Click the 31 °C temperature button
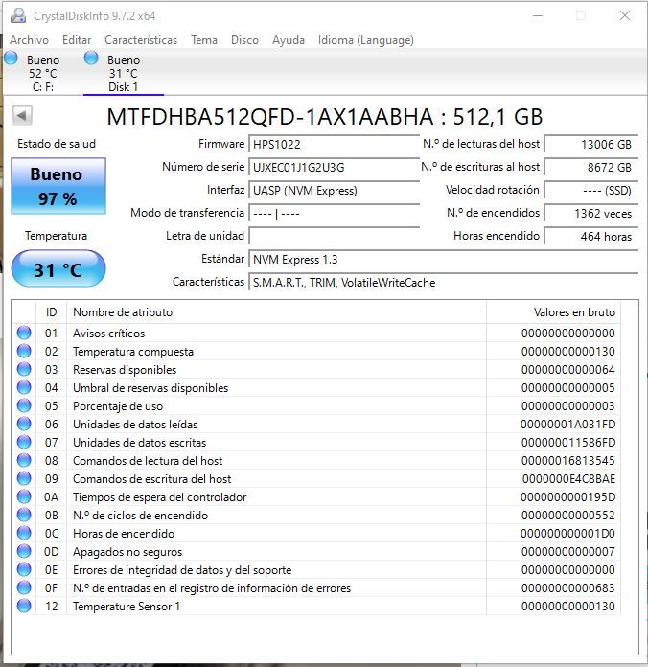Screen dimensions: 648x667 (58, 269)
